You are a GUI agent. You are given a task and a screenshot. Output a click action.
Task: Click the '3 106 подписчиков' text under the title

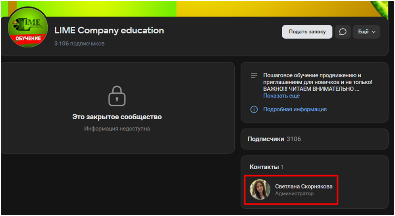coord(79,44)
